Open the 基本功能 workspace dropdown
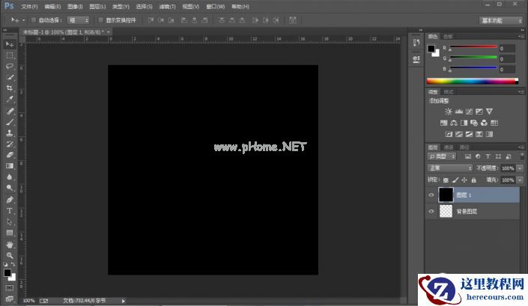The width and height of the screenshot is (528, 306). (501, 20)
